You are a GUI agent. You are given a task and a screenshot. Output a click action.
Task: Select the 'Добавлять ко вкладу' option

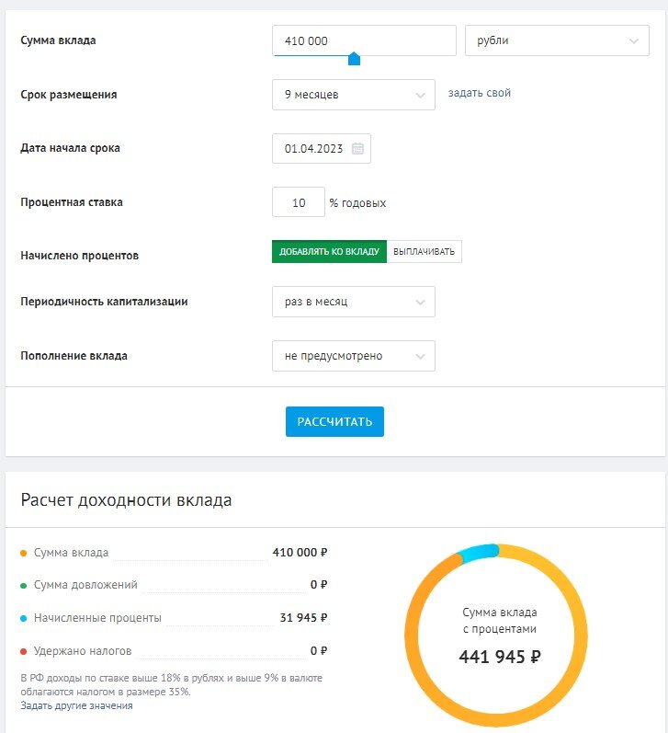329,251
